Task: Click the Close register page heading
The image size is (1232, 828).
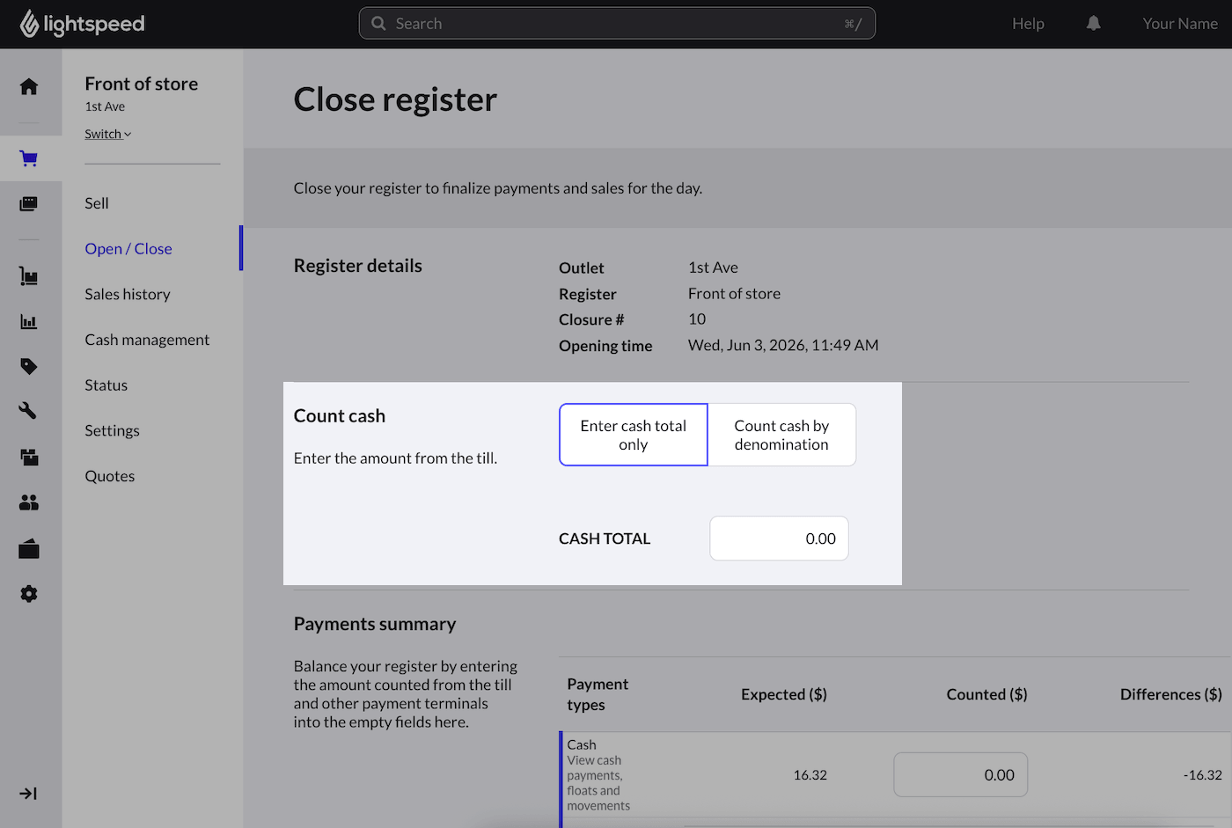Action: (395, 99)
